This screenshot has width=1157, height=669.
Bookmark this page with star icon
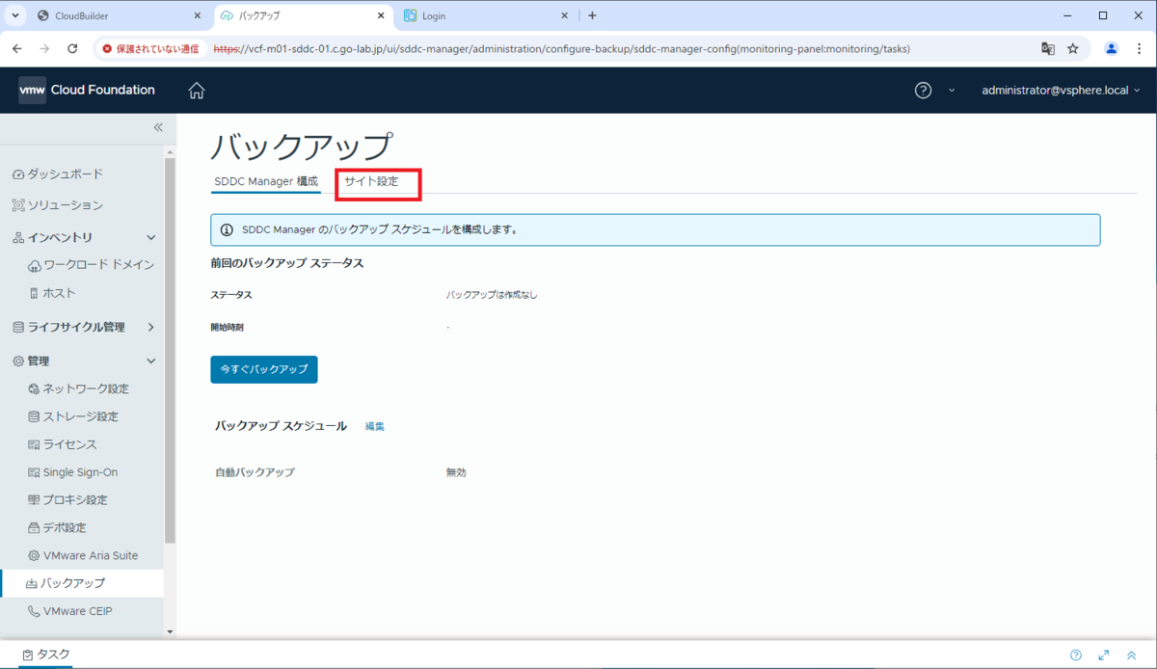click(x=1073, y=48)
